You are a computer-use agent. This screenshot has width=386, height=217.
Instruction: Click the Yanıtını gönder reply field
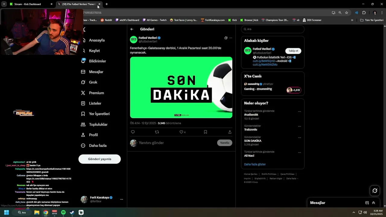(176, 143)
